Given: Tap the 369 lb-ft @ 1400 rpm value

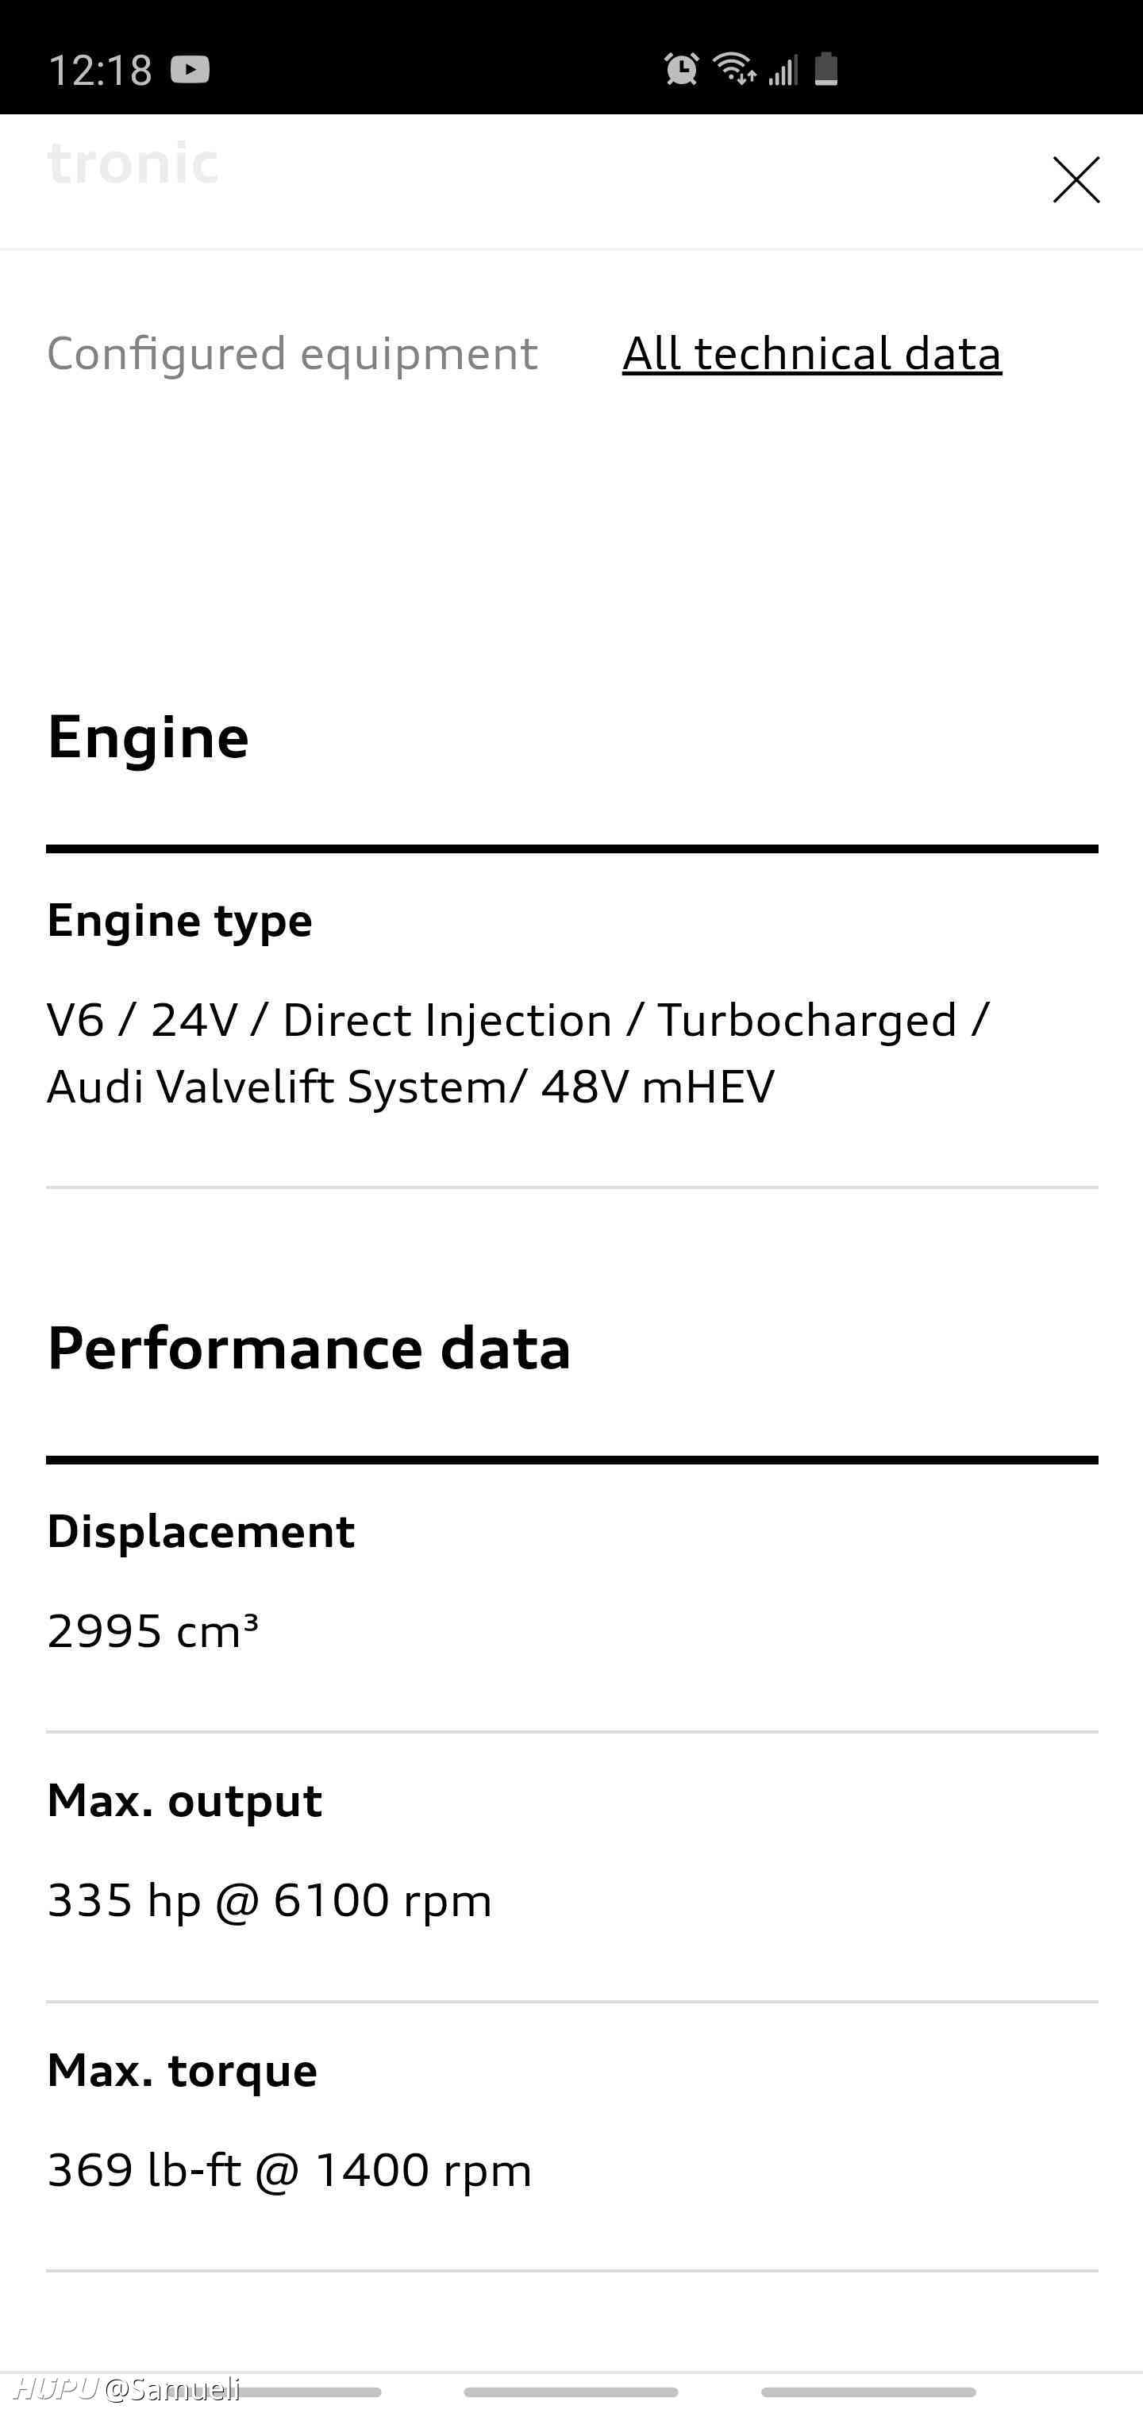Looking at the screenshot, I should pos(290,2169).
